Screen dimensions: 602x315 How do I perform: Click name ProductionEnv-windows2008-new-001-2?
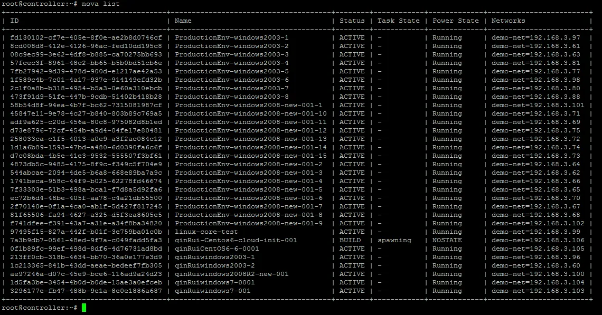click(x=248, y=164)
